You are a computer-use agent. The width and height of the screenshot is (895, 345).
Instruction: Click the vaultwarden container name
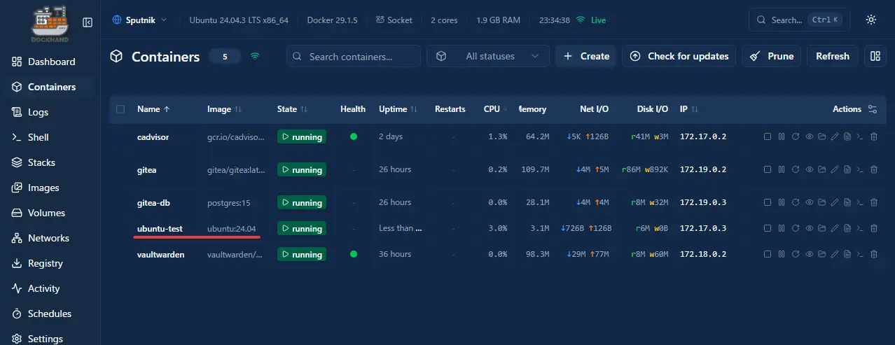[x=161, y=254]
